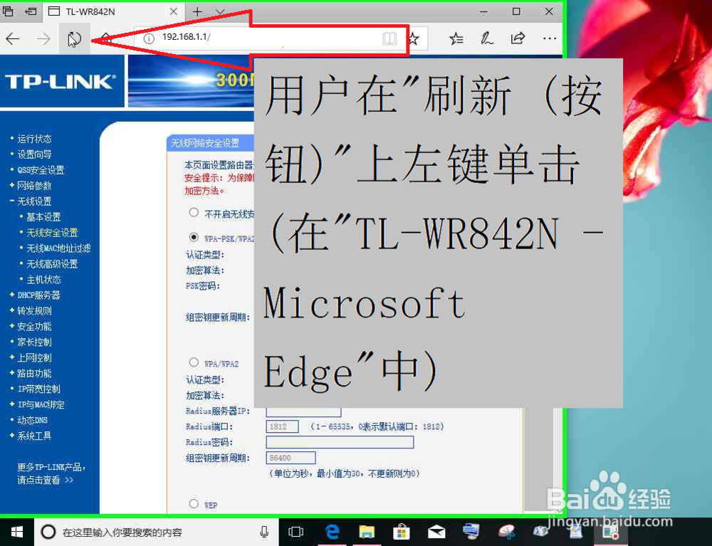Open Microsoft Edge from taskbar

pyautogui.click(x=333, y=532)
